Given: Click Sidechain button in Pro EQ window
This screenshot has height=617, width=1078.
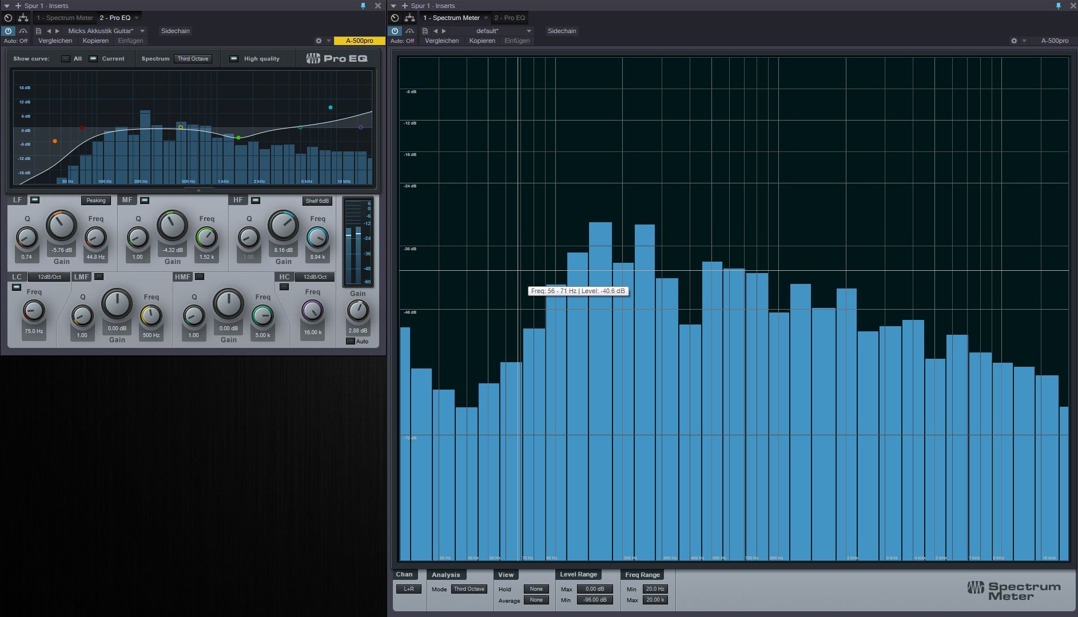Looking at the screenshot, I should [175, 31].
